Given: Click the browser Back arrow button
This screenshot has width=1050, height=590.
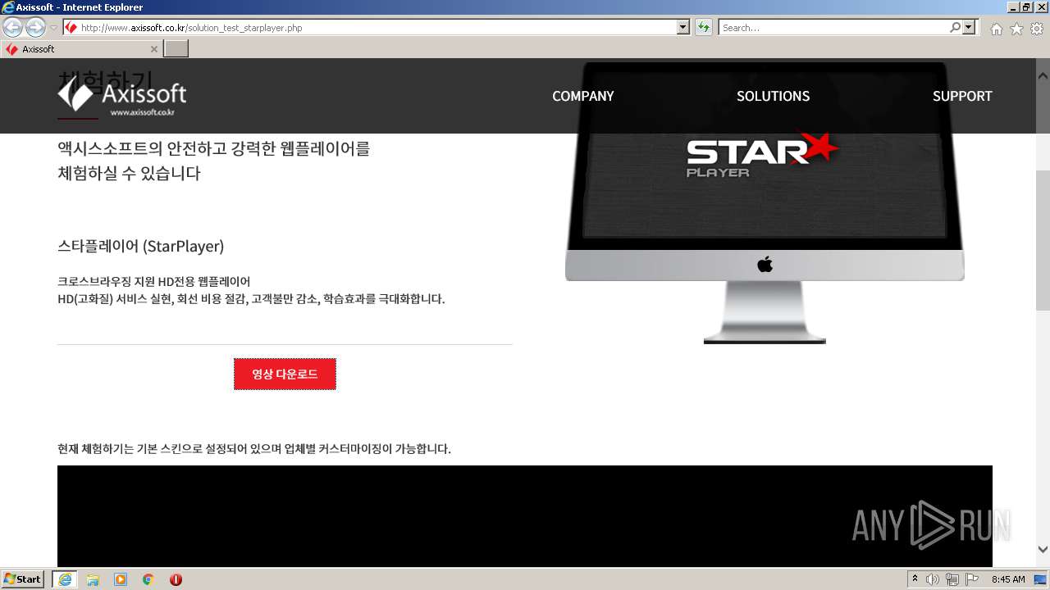Looking at the screenshot, I should click(x=13, y=28).
